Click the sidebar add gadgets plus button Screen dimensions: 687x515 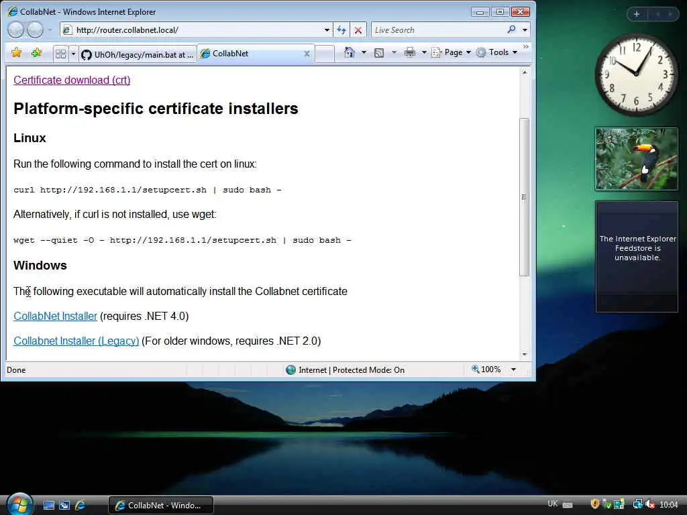pyautogui.click(x=637, y=14)
